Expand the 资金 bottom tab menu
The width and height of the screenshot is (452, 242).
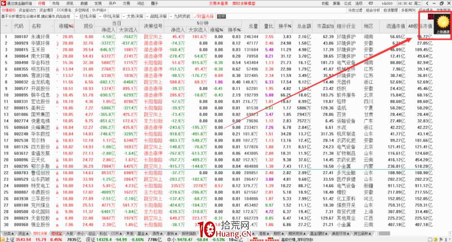point(23,233)
